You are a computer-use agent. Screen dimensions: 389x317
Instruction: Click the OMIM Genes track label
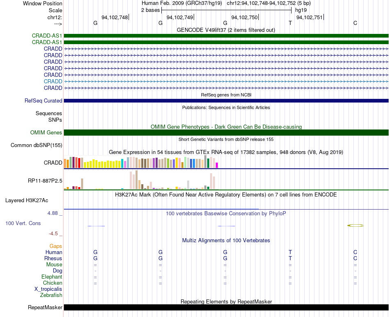click(46, 133)
